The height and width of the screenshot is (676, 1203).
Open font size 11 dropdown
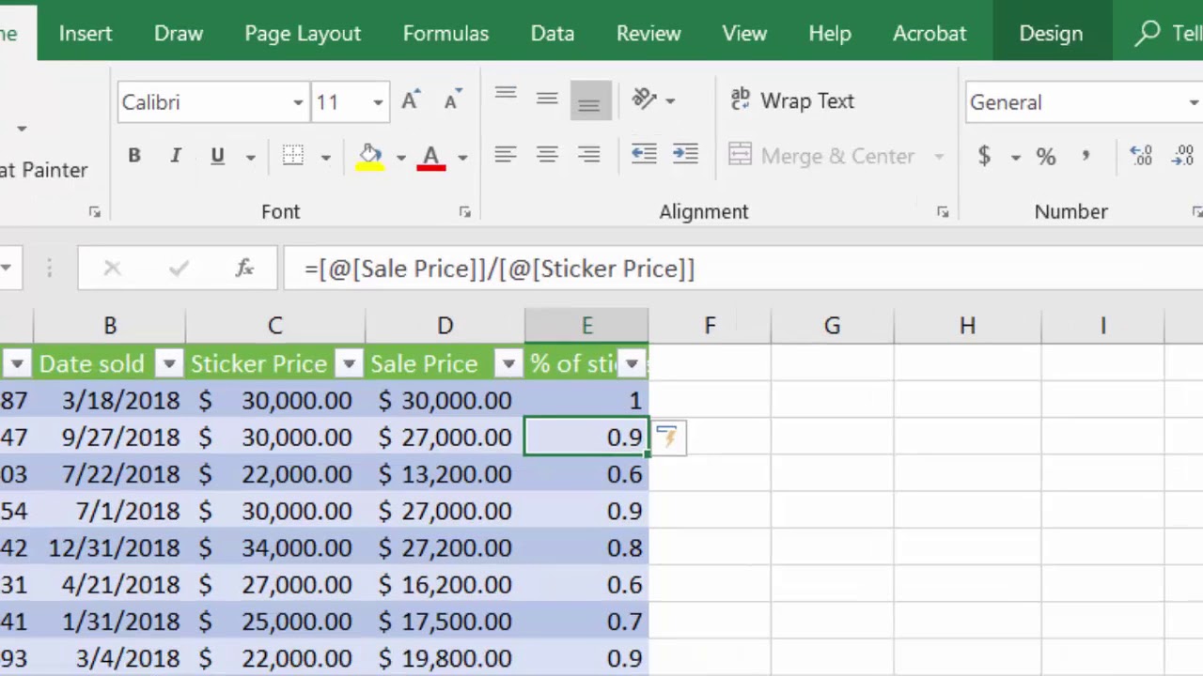tap(378, 102)
